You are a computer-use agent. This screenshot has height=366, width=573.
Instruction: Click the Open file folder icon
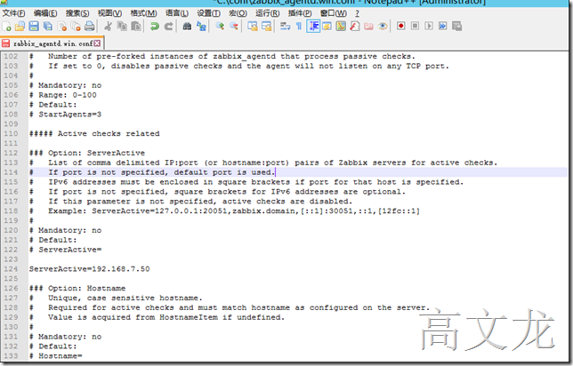click(20, 27)
